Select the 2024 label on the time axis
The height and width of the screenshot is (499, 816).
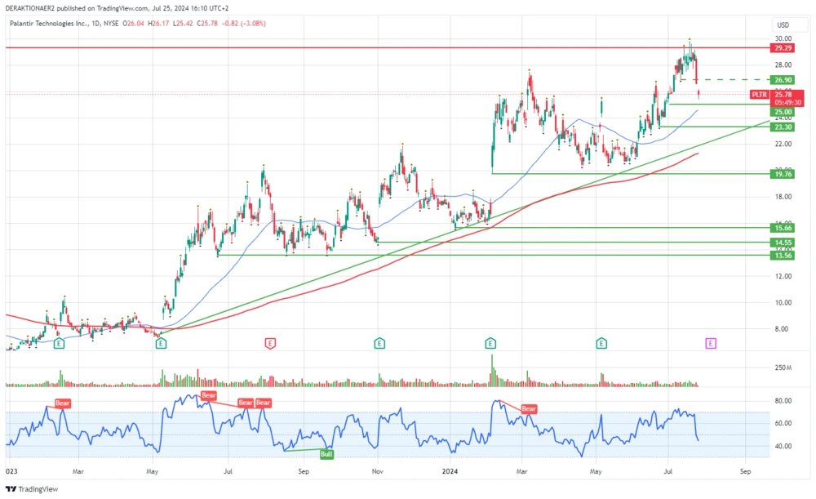pyautogui.click(x=450, y=471)
